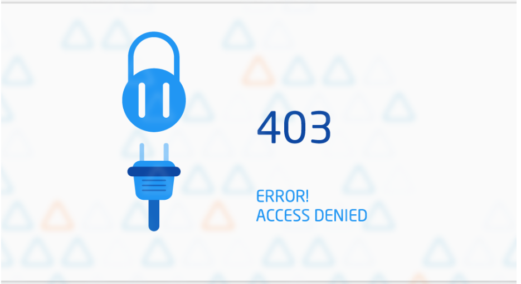
Task: Click the digit 0 in 403
Action: (295, 127)
